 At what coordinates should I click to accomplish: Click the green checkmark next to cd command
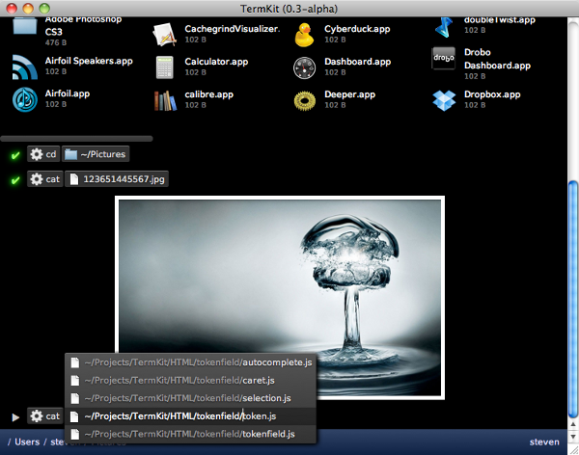(15, 155)
